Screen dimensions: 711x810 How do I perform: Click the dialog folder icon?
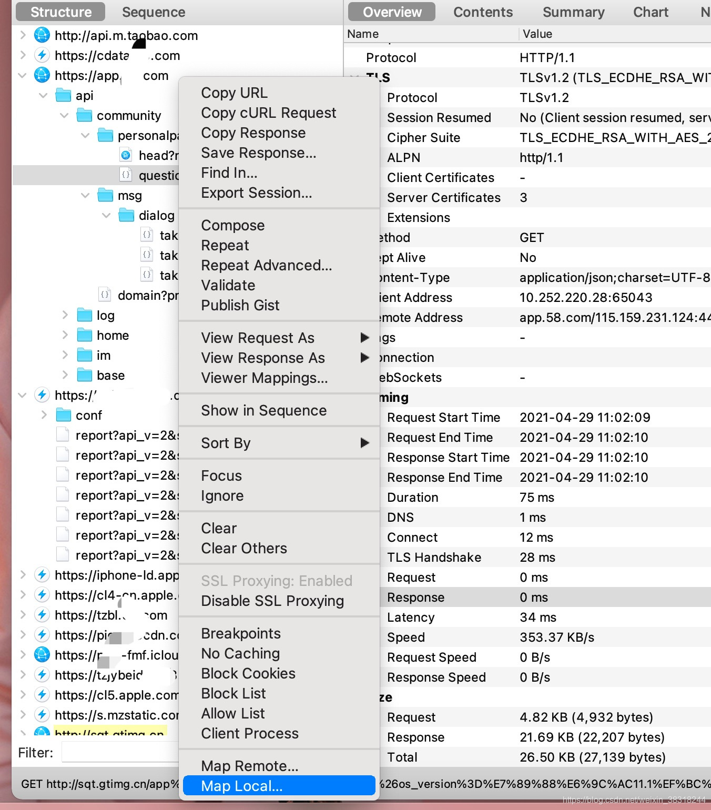pos(126,215)
